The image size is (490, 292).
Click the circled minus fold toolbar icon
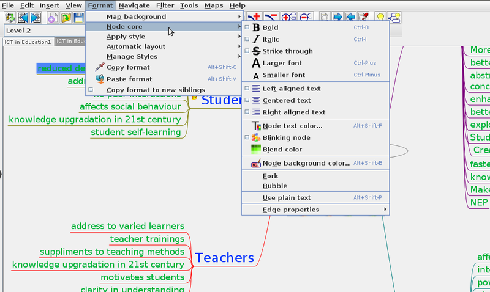(x=306, y=17)
